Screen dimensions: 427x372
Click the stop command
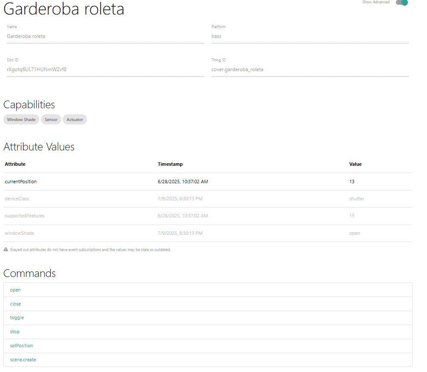tap(15, 332)
